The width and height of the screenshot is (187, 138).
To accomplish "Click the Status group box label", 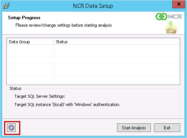I will [x=15, y=88].
